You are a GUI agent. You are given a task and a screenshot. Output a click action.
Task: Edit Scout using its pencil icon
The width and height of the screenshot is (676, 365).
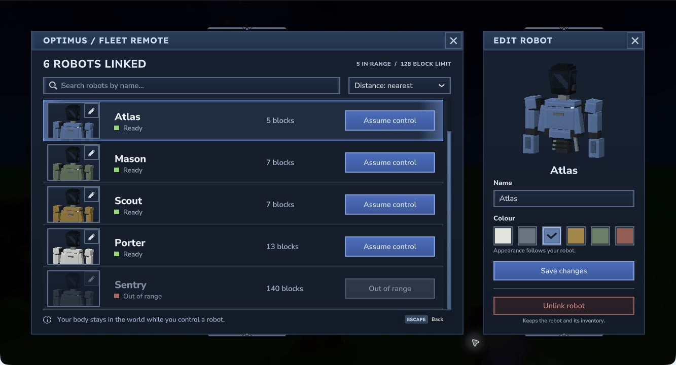coord(91,194)
